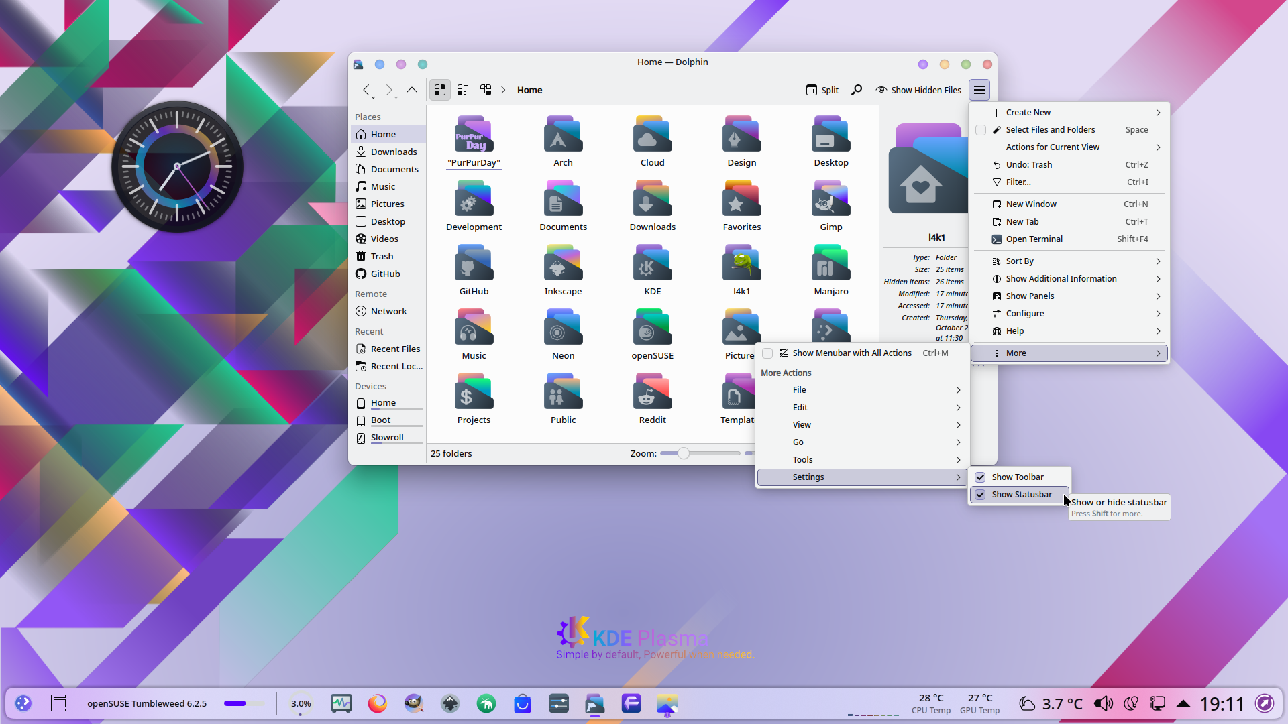Expand the File submenu
The width and height of the screenshot is (1288, 724).
point(861,390)
